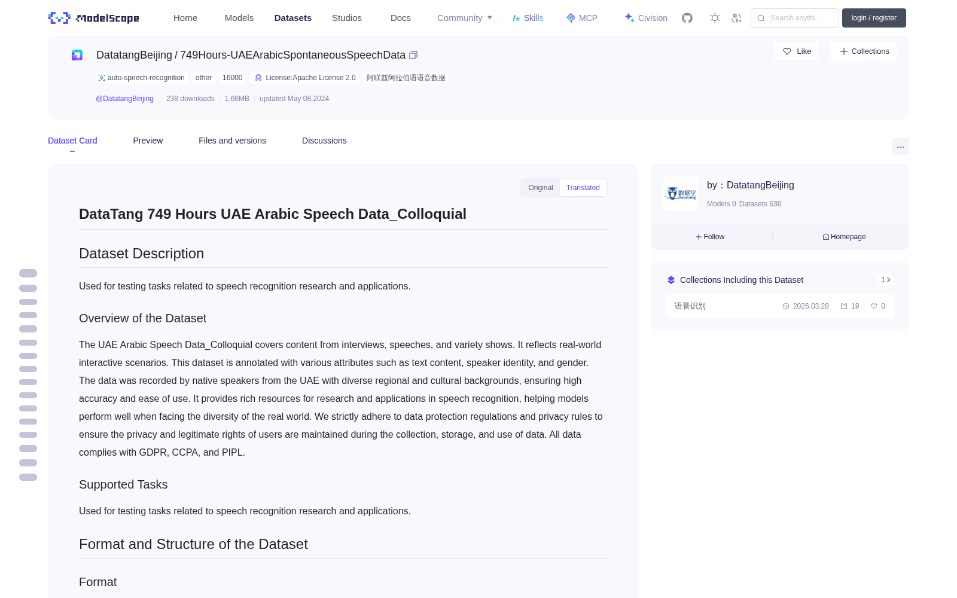The height and width of the screenshot is (598, 957).
Task: Open the Preview tab
Action: (148, 141)
